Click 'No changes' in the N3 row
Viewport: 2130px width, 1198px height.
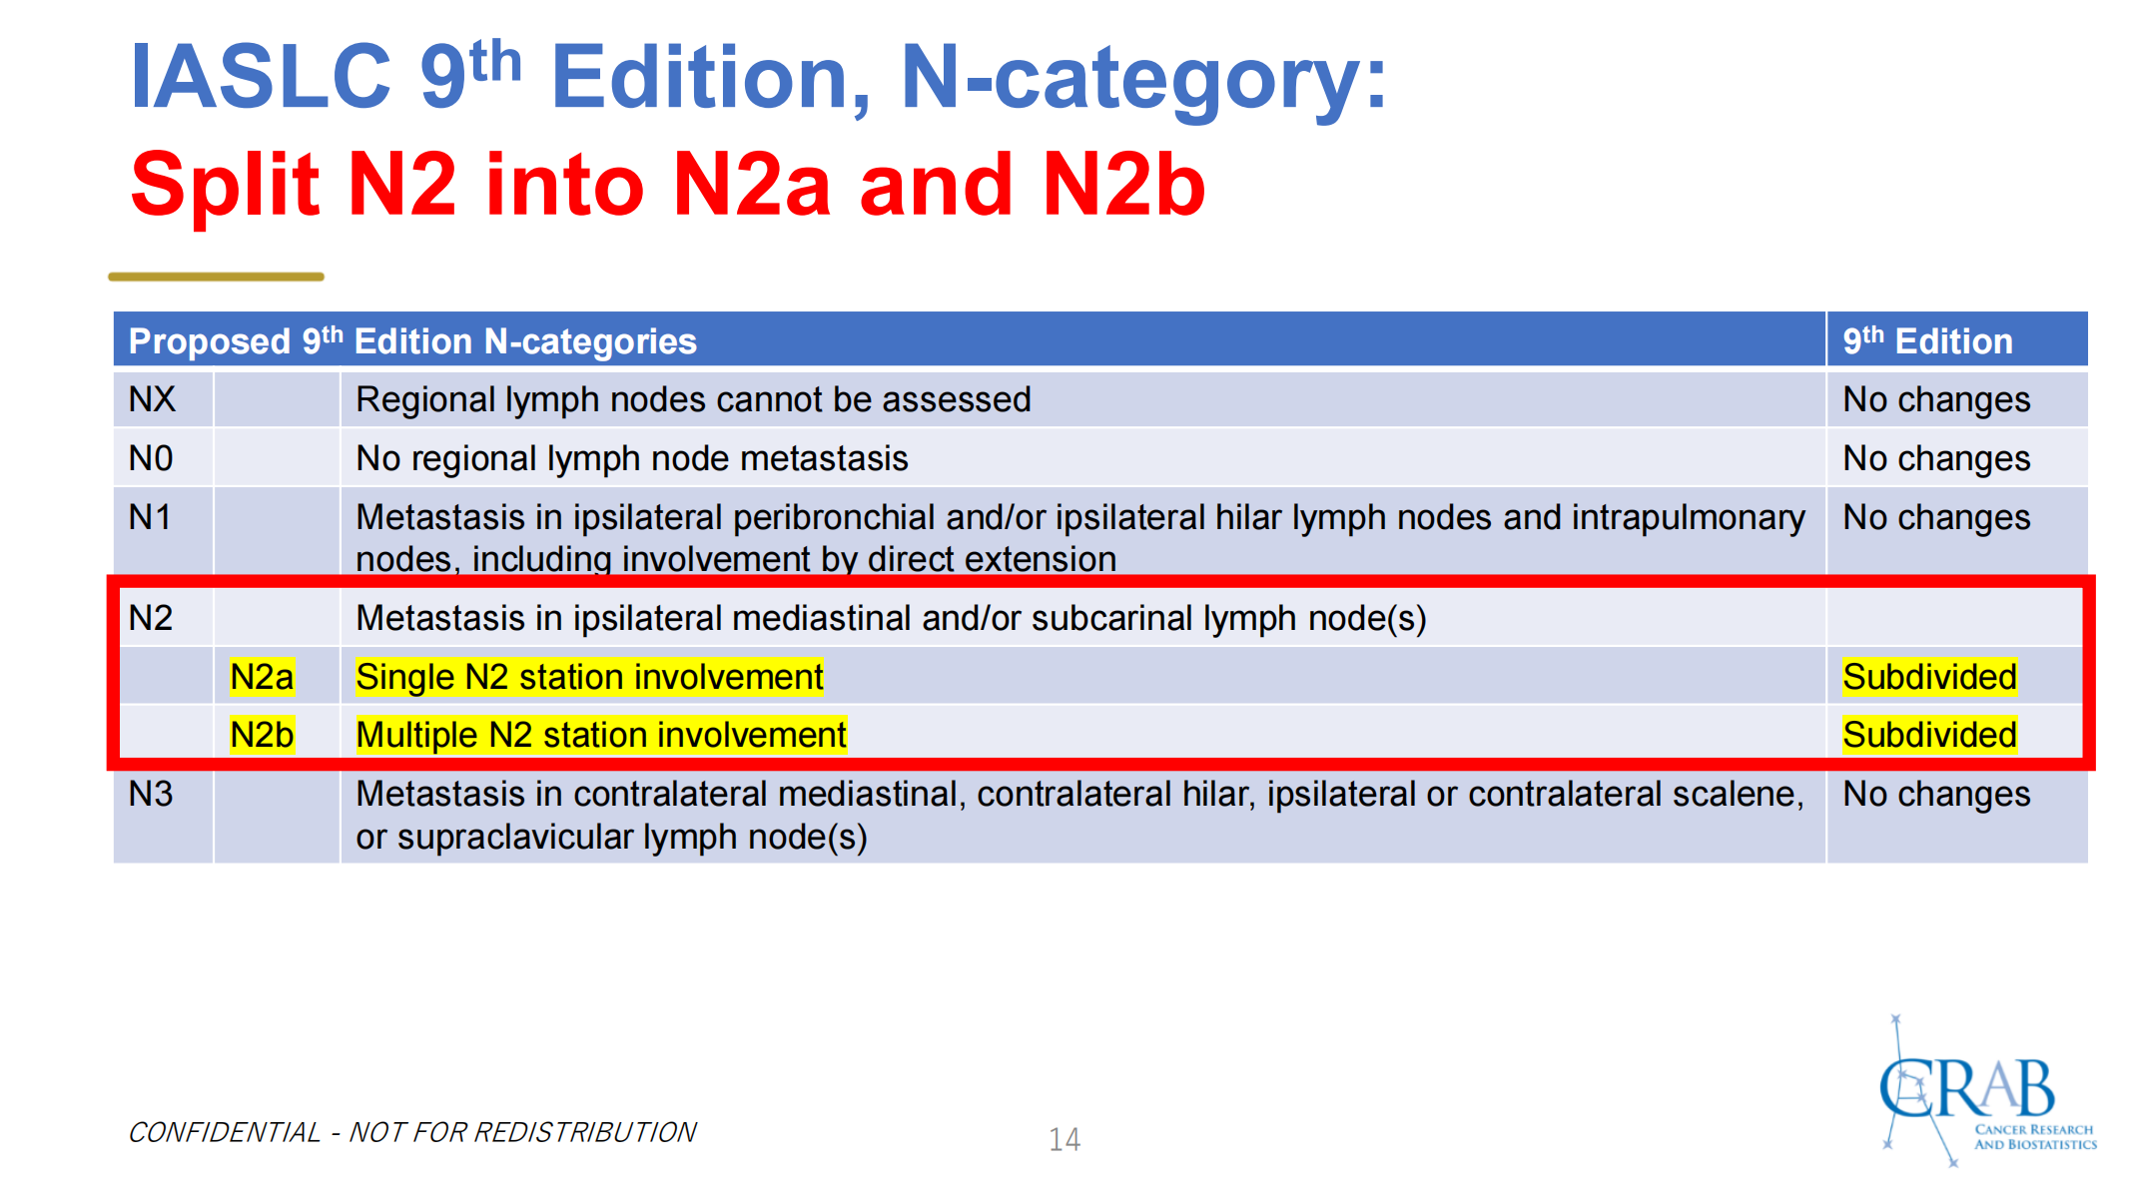[x=1936, y=794]
